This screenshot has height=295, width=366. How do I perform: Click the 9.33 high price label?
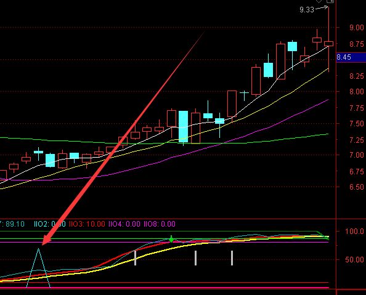pyautogui.click(x=307, y=10)
